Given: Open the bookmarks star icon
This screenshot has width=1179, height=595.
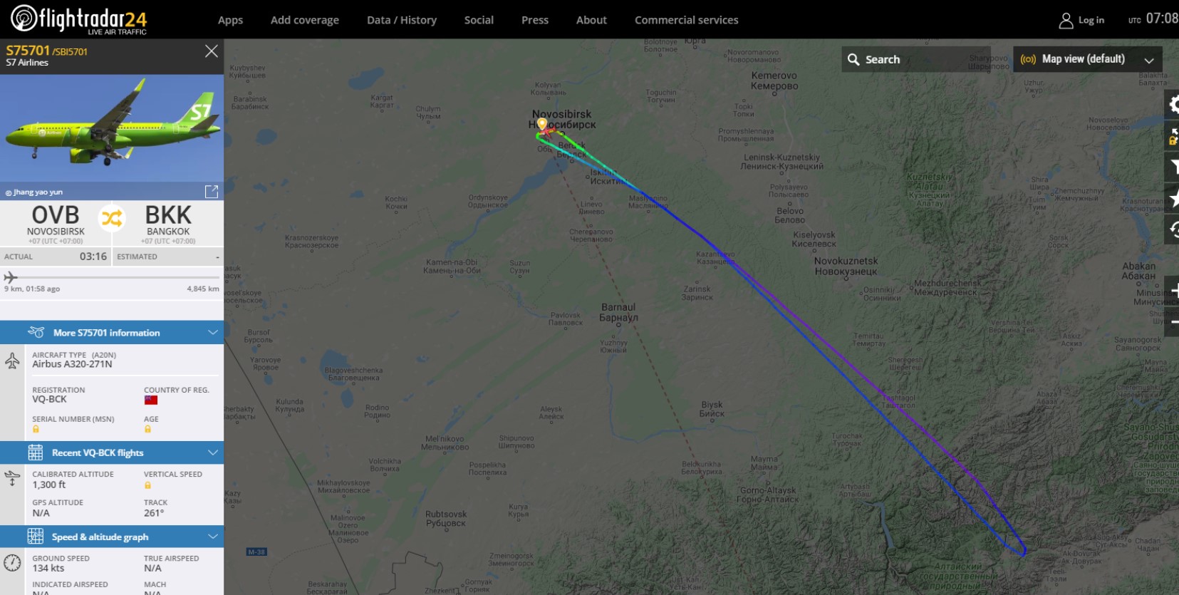Looking at the screenshot, I should click(x=1173, y=198).
